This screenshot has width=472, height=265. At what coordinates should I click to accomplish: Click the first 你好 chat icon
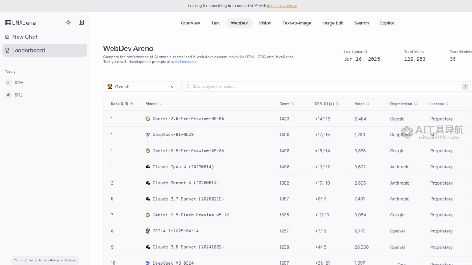click(x=8, y=82)
